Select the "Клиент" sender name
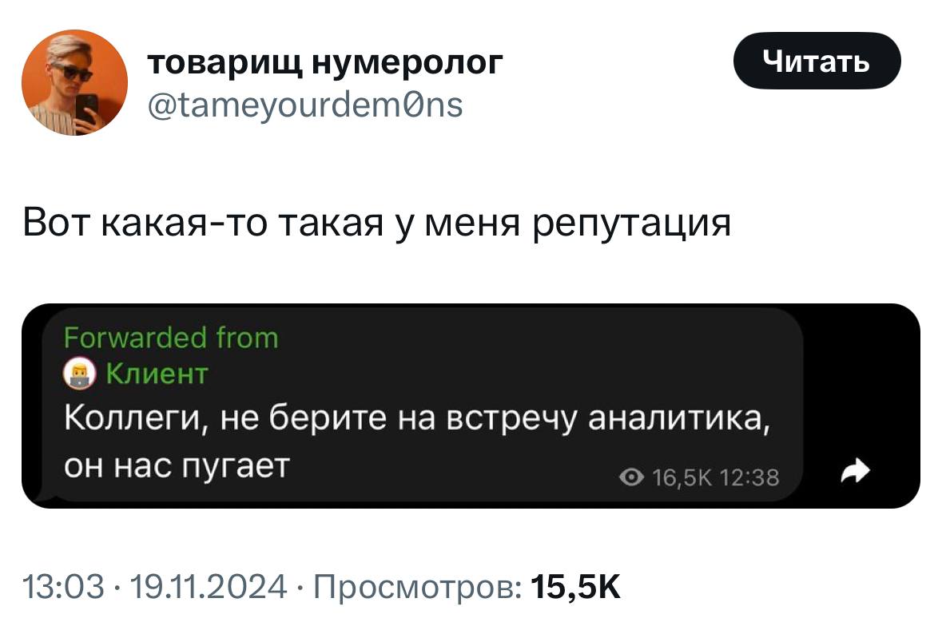The width and height of the screenshot is (942, 626). [x=157, y=373]
